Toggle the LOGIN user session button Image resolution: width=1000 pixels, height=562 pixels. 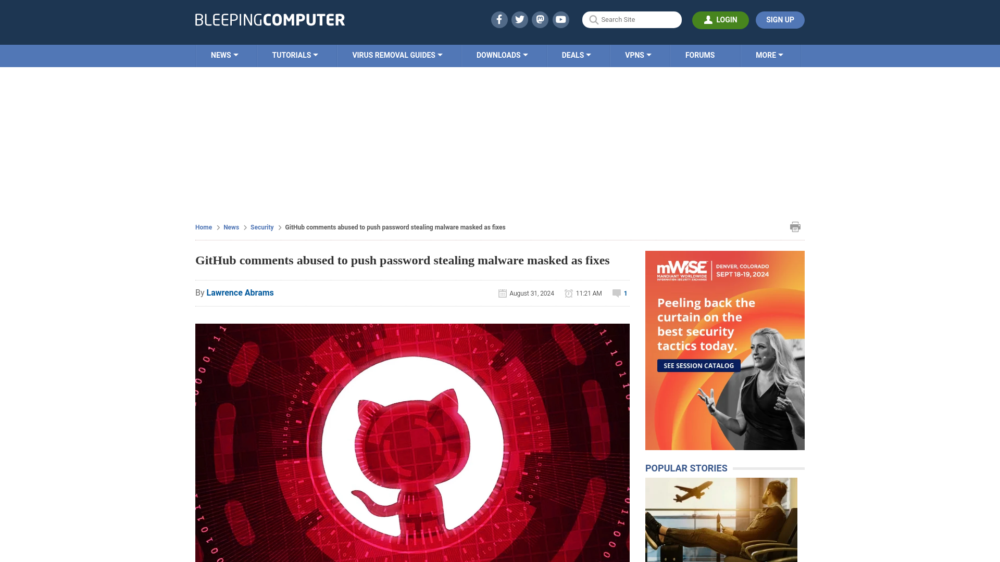click(x=720, y=20)
